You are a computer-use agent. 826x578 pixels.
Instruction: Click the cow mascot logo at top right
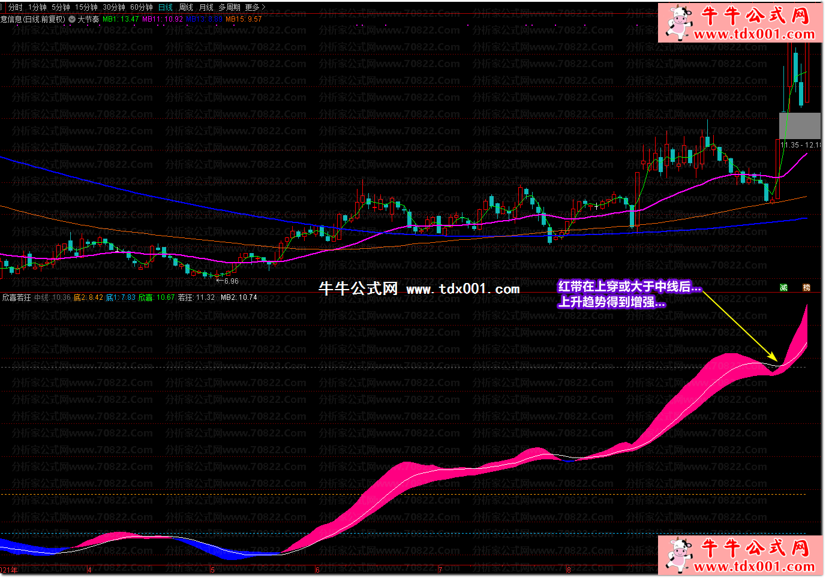tap(678, 22)
